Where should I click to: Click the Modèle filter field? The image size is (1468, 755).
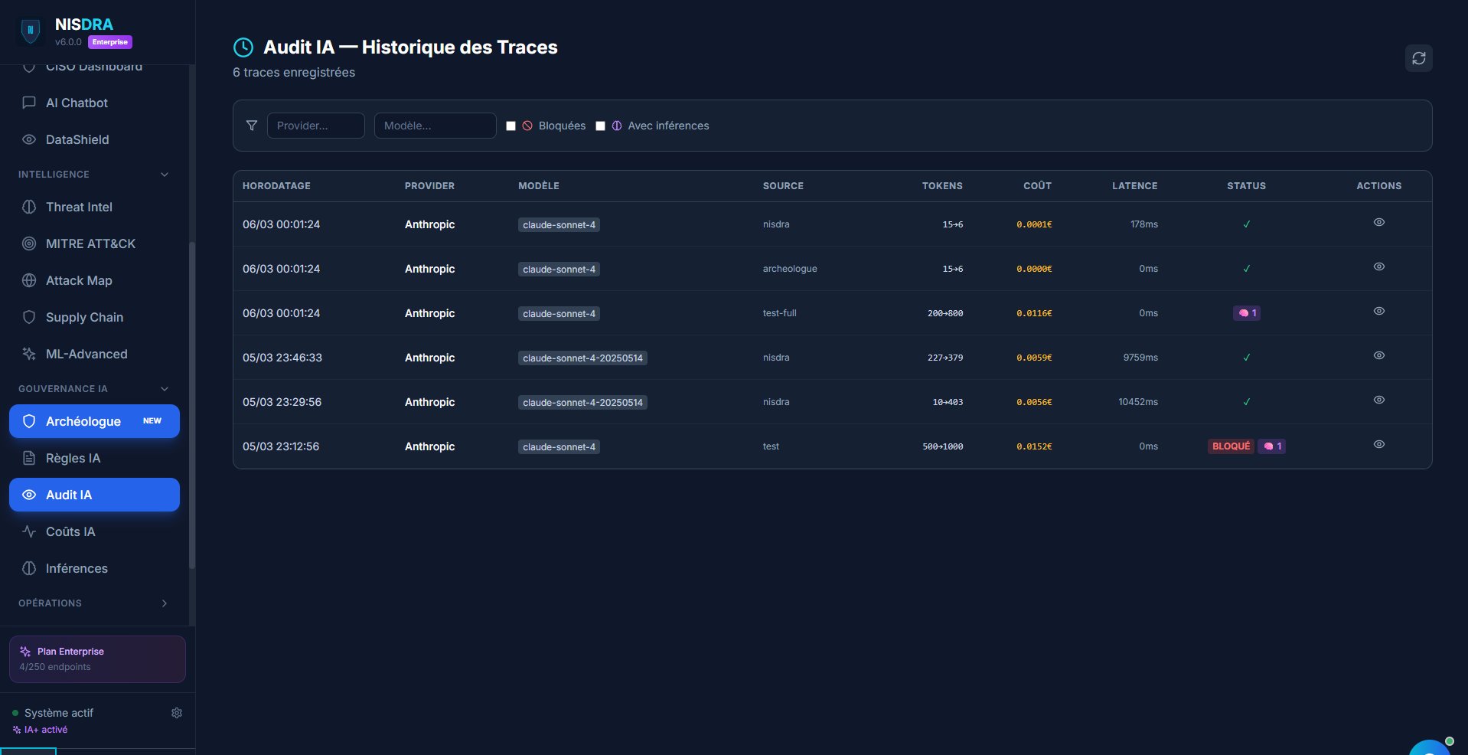click(x=435, y=126)
